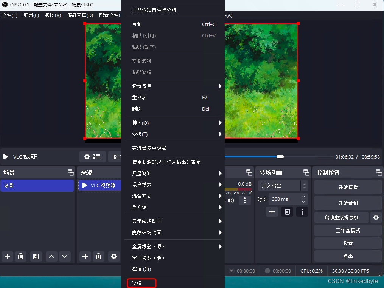Viewport: 384px width, 288px height.
Task: Move scene down with the down arrow
Action: [65, 256]
